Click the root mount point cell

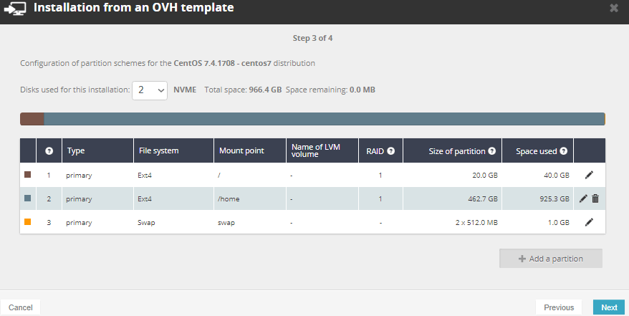pos(250,175)
